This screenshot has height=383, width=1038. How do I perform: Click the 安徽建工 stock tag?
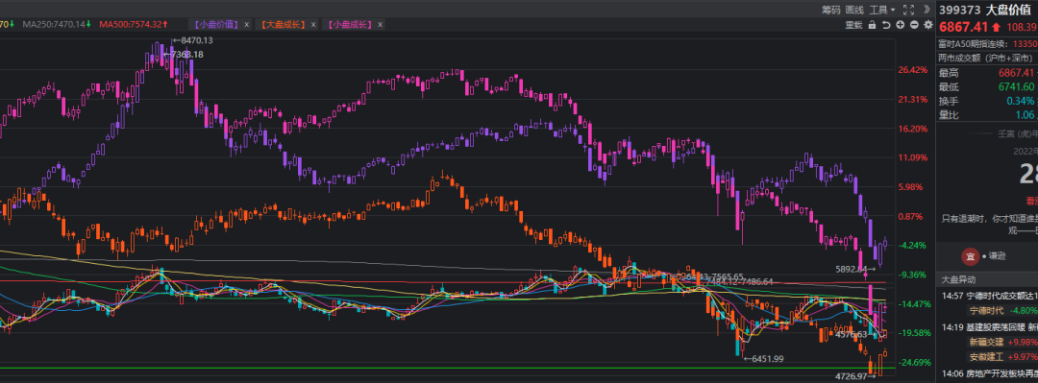click(x=985, y=356)
